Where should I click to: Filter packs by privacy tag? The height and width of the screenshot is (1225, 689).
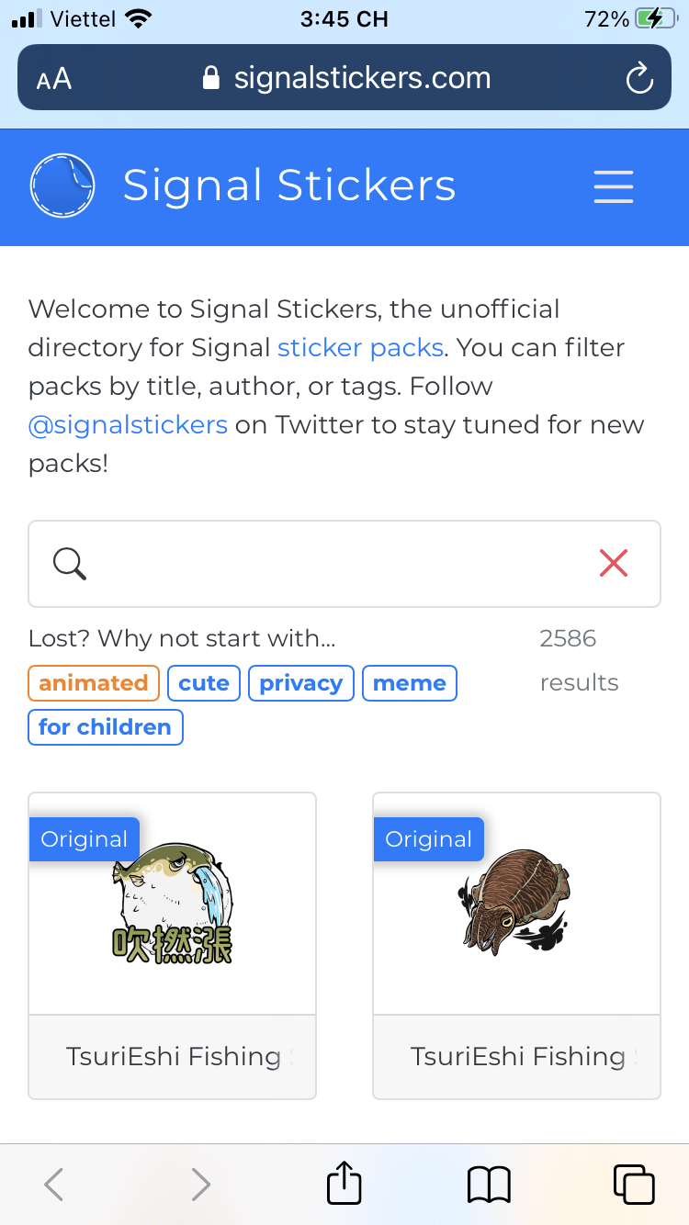pos(301,683)
